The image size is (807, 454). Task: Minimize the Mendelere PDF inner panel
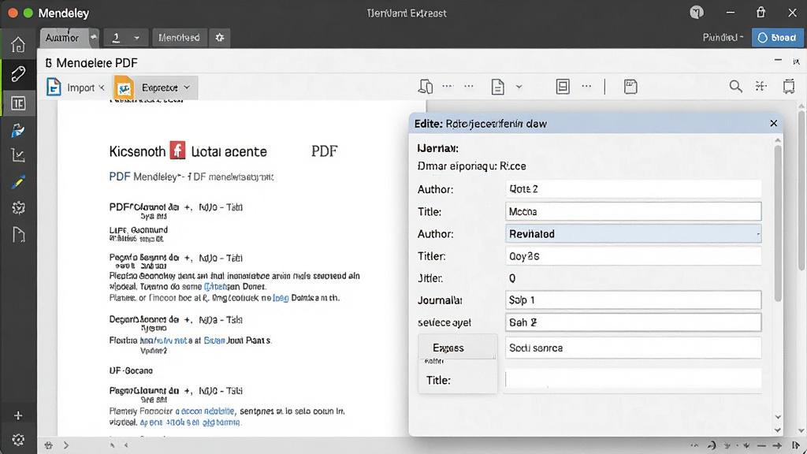[778, 61]
